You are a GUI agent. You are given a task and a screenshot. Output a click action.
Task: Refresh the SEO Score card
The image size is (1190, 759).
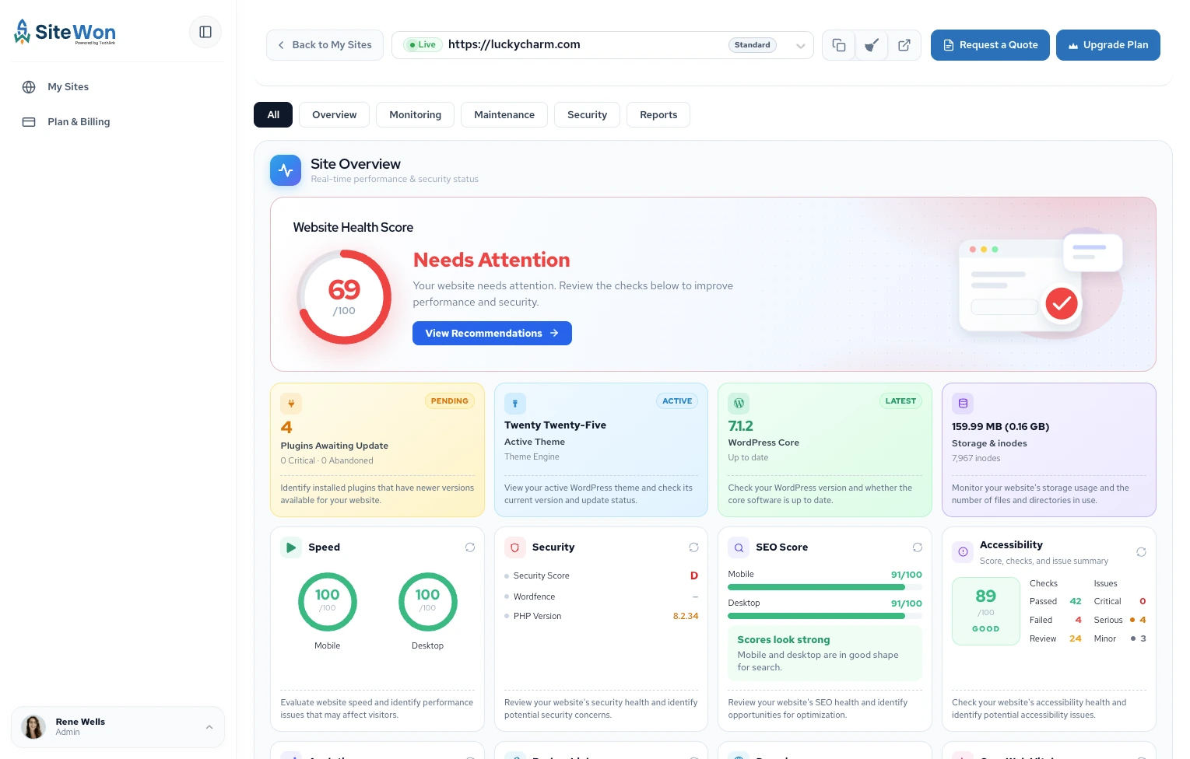[x=918, y=547]
